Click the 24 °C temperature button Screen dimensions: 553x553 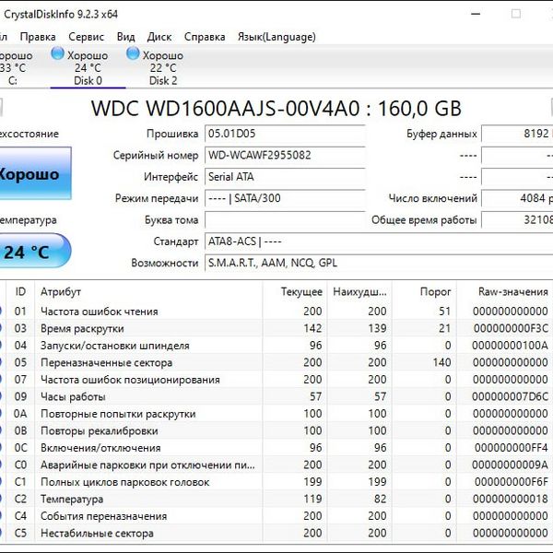(35, 251)
